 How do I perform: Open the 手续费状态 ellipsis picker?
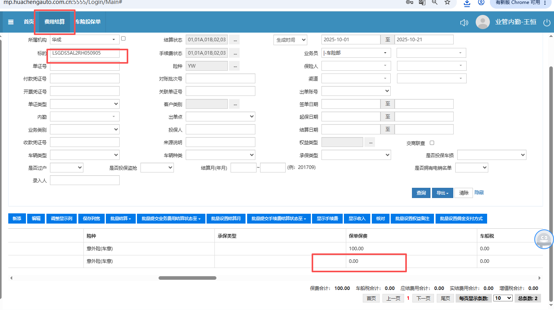(235, 53)
